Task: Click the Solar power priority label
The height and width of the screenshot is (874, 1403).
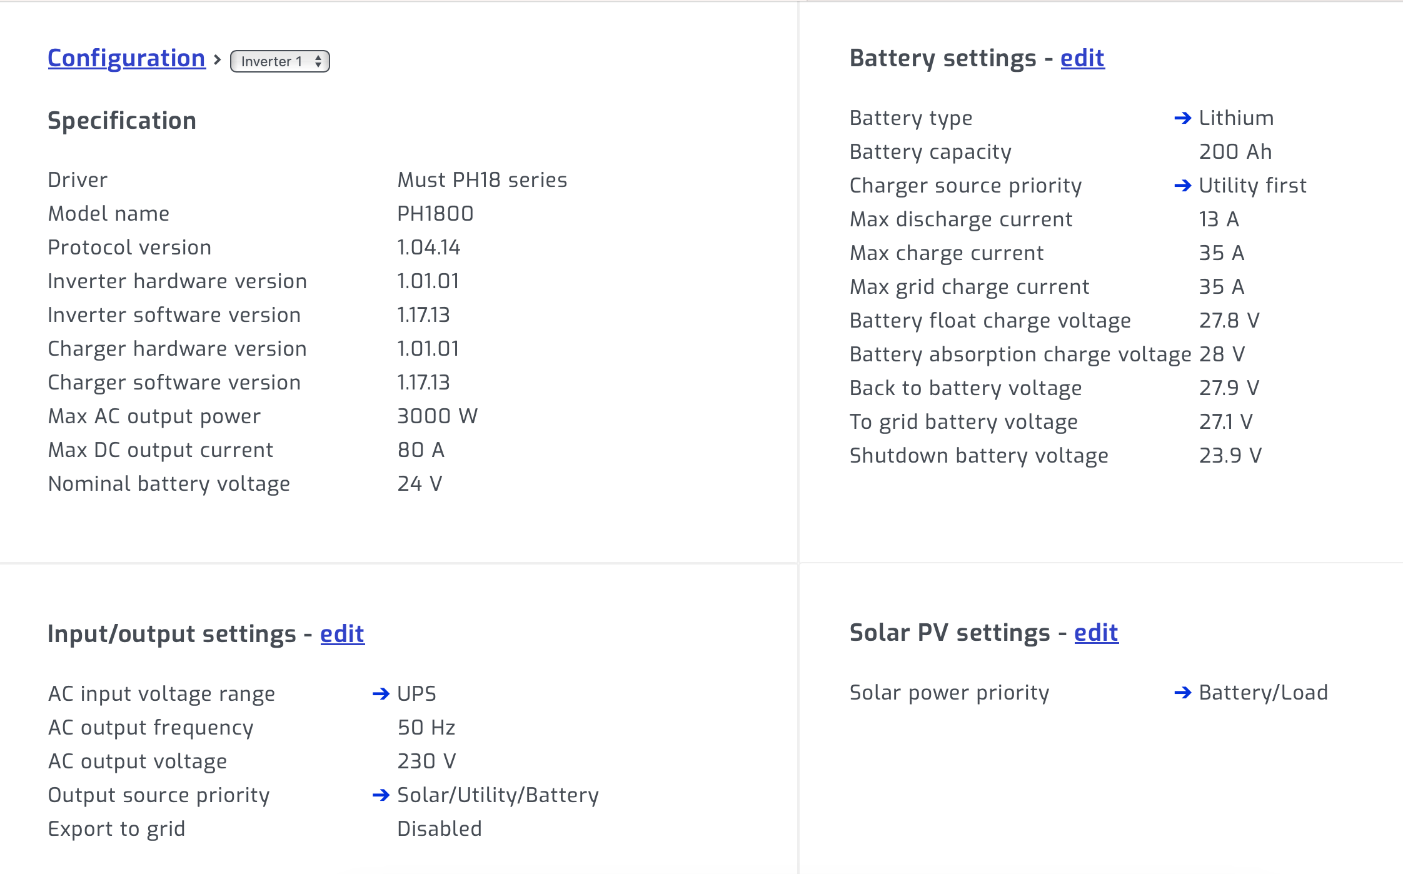Action: (949, 693)
